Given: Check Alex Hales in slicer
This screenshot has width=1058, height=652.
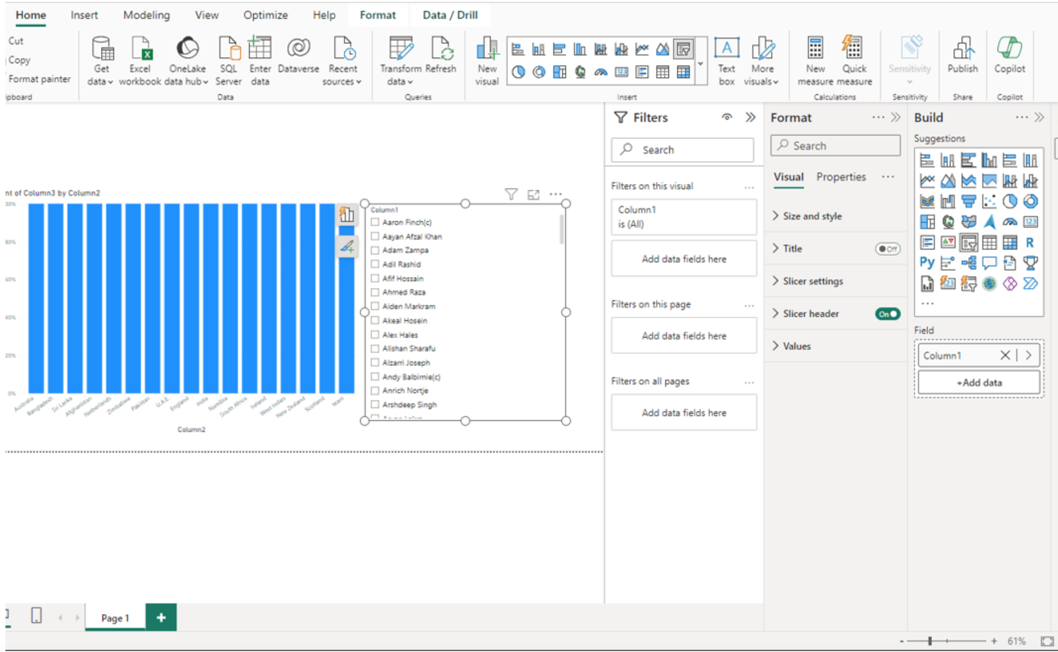Looking at the screenshot, I should click(x=375, y=334).
